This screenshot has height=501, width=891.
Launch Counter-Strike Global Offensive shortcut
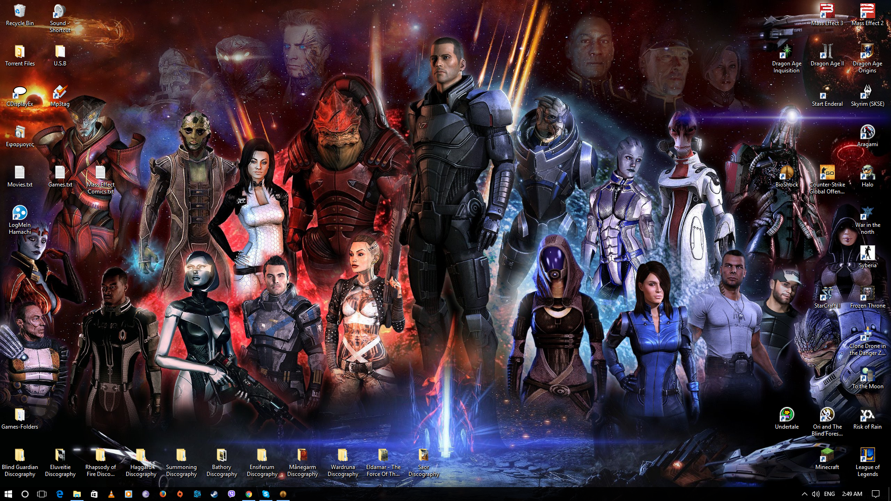pos(827,180)
